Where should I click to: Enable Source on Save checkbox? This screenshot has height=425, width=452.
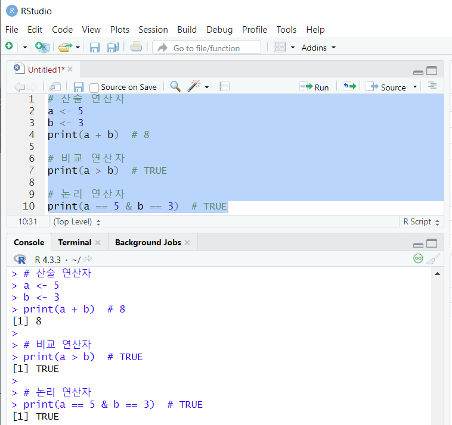[94, 87]
